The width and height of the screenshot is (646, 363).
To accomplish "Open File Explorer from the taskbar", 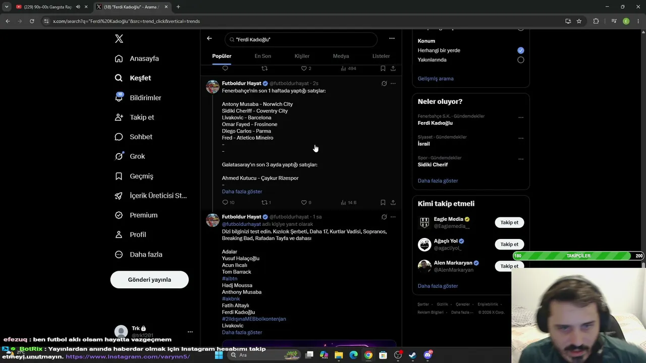I will click(339, 355).
